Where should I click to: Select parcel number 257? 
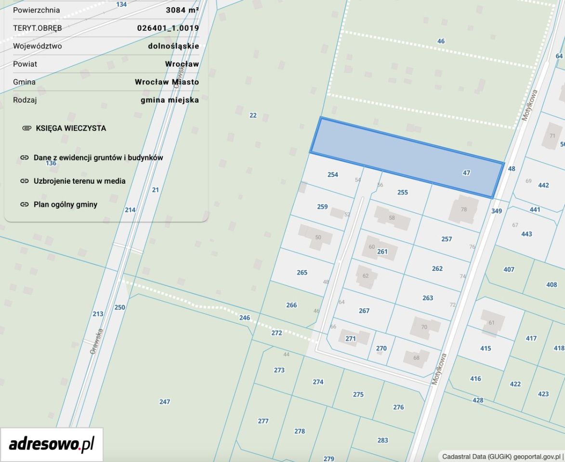click(x=447, y=239)
